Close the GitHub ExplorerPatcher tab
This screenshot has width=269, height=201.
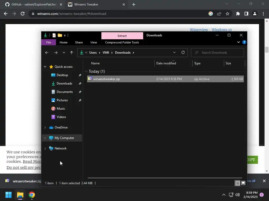(x=61, y=4)
